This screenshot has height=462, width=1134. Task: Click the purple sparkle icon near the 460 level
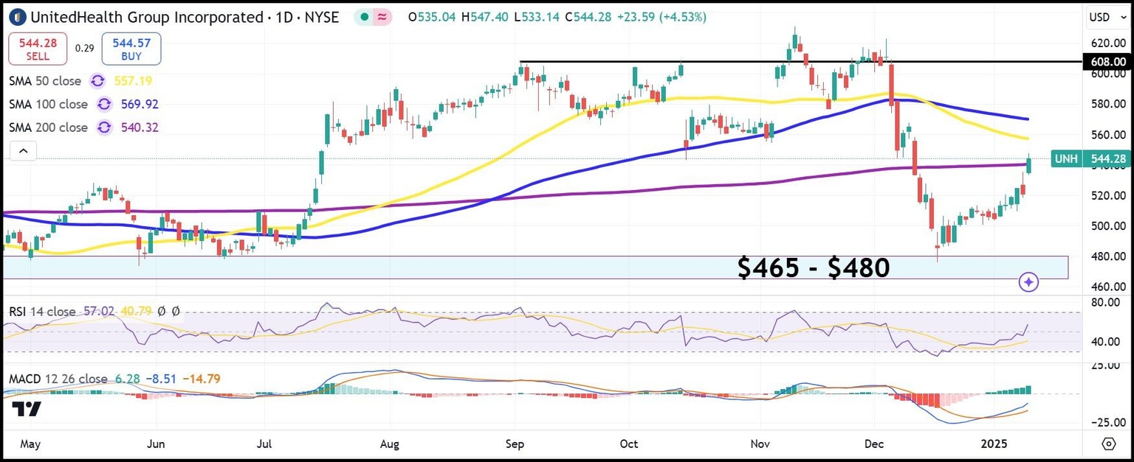[x=1028, y=281]
